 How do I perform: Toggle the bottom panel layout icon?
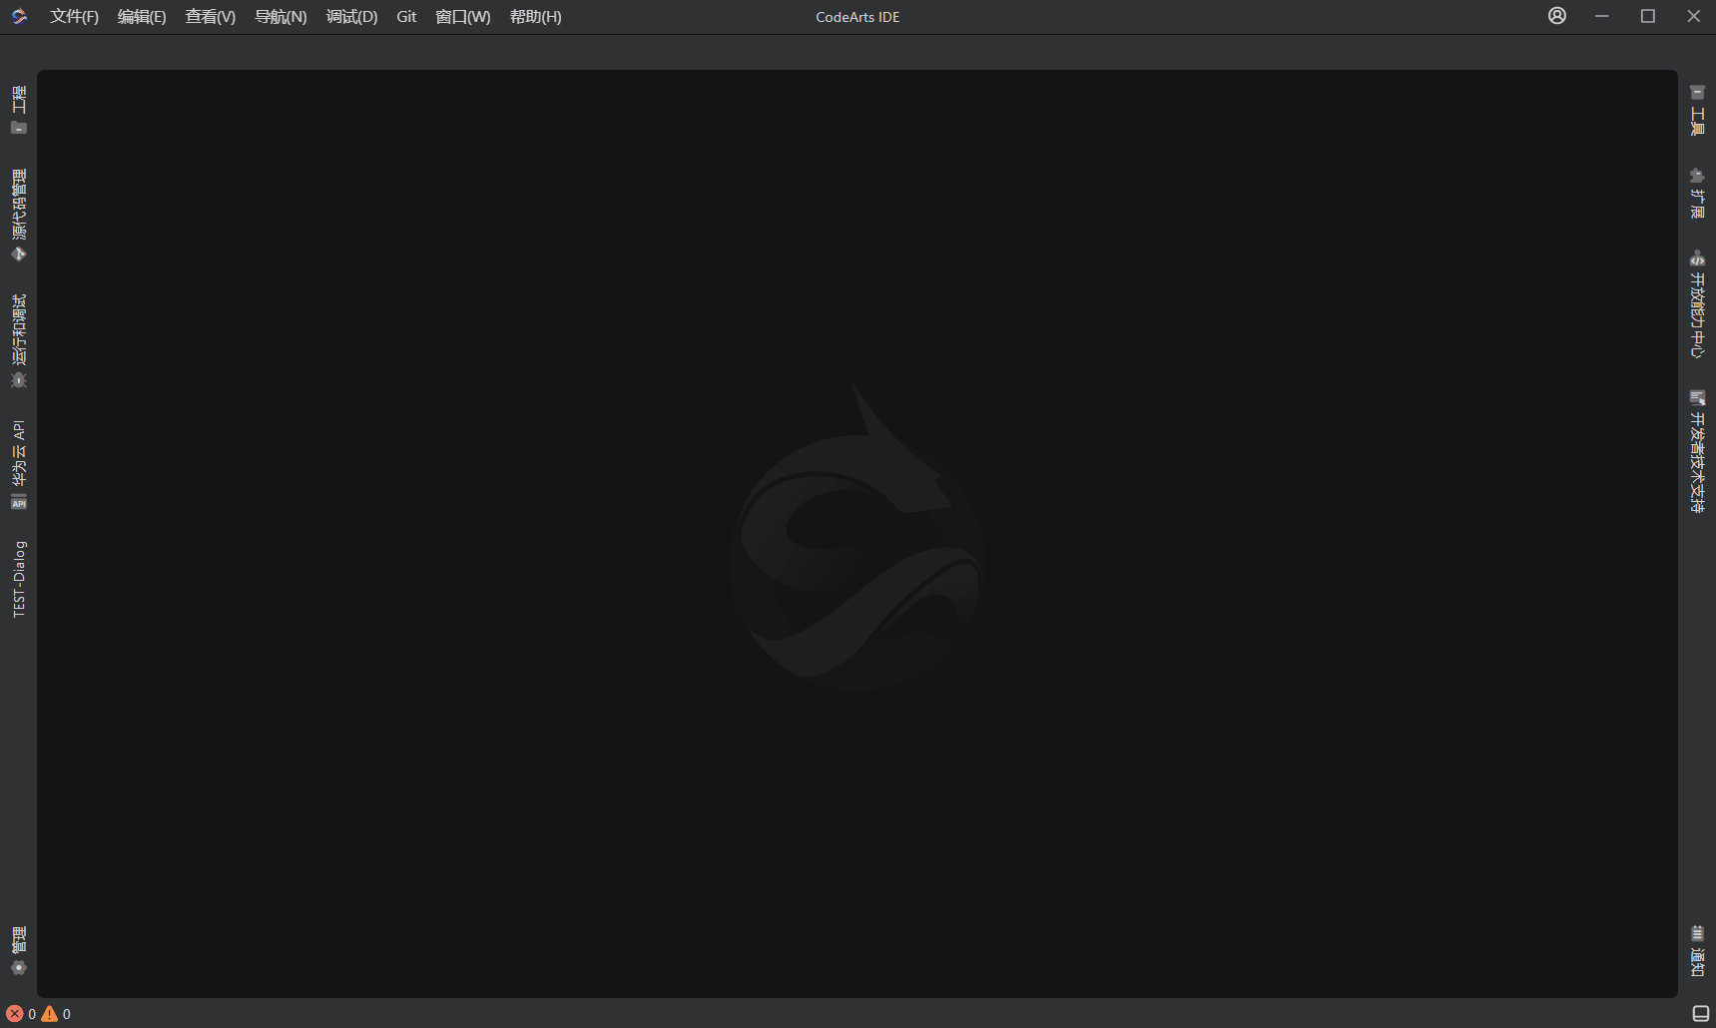click(1701, 1014)
